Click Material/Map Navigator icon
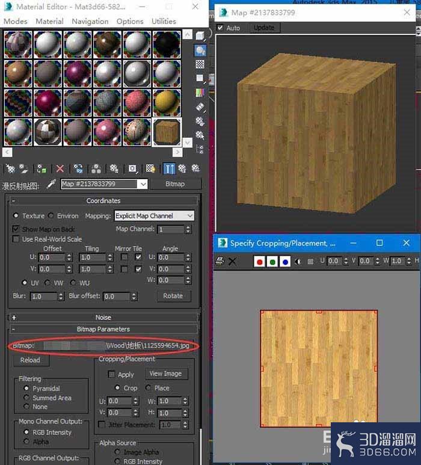 [x=200, y=149]
